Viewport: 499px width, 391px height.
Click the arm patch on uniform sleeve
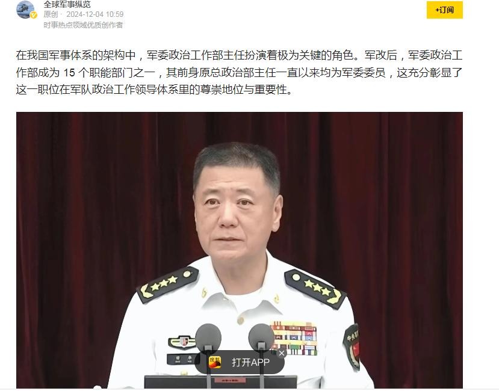tap(352, 346)
